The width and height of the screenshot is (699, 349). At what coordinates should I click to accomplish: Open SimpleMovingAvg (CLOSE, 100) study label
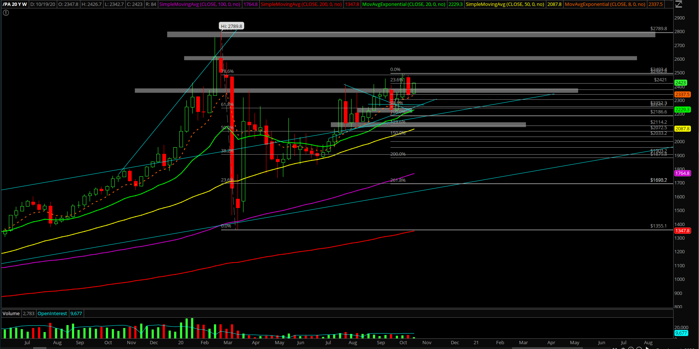coord(200,4)
